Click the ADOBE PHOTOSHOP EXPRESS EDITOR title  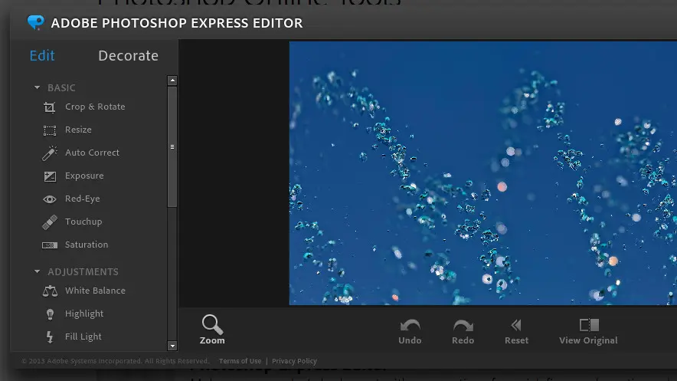[177, 23]
